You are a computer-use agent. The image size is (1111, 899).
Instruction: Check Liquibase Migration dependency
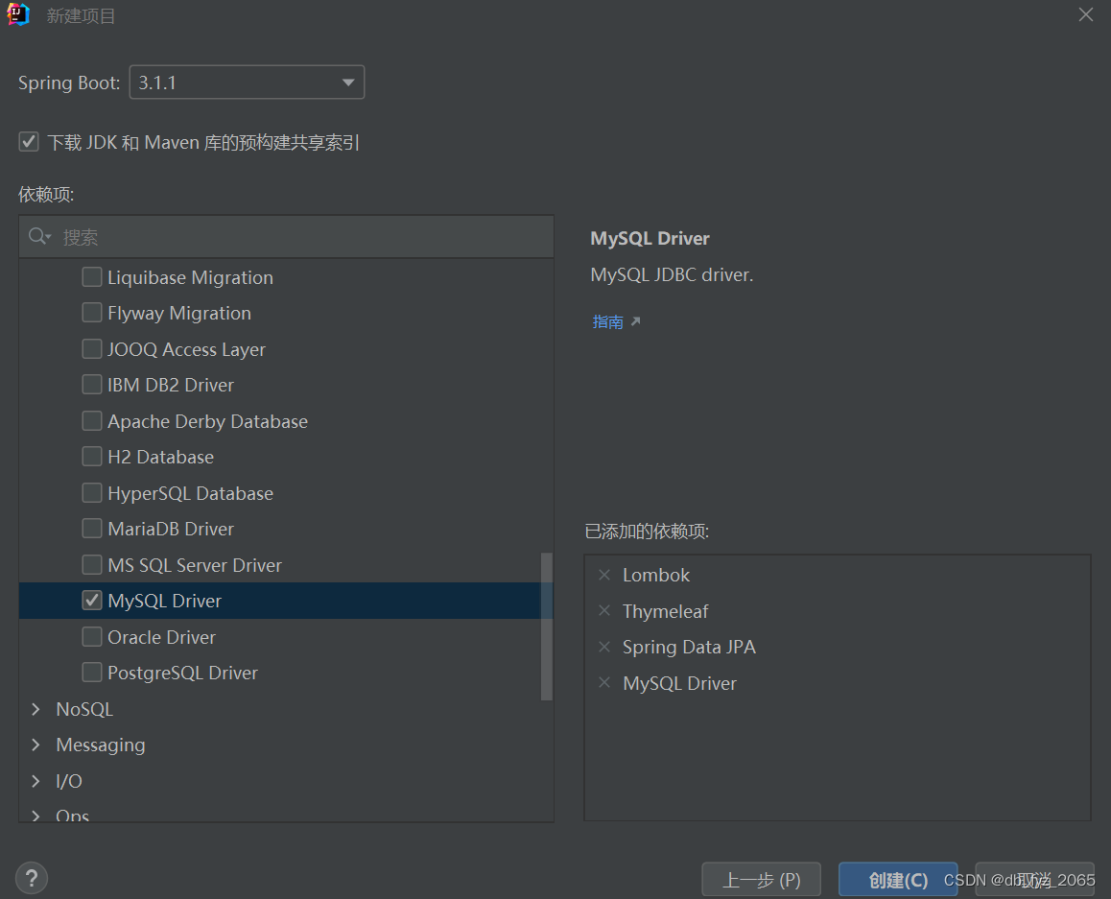click(92, 277)
